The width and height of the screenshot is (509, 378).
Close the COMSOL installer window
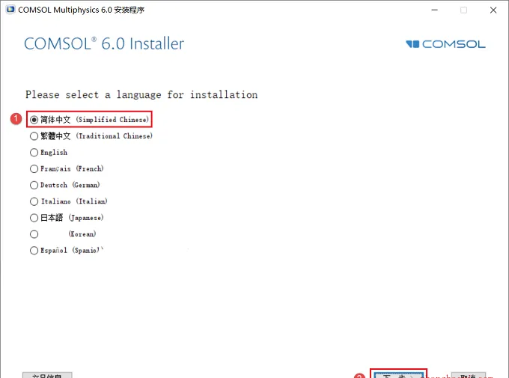tap(493, 10)
